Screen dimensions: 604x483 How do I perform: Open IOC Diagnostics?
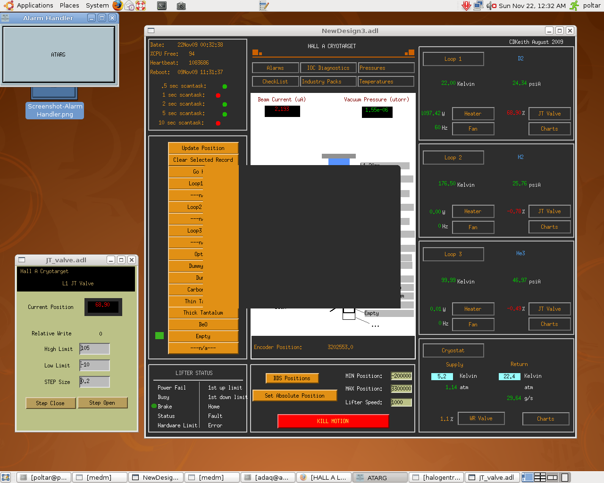[328, 68]
